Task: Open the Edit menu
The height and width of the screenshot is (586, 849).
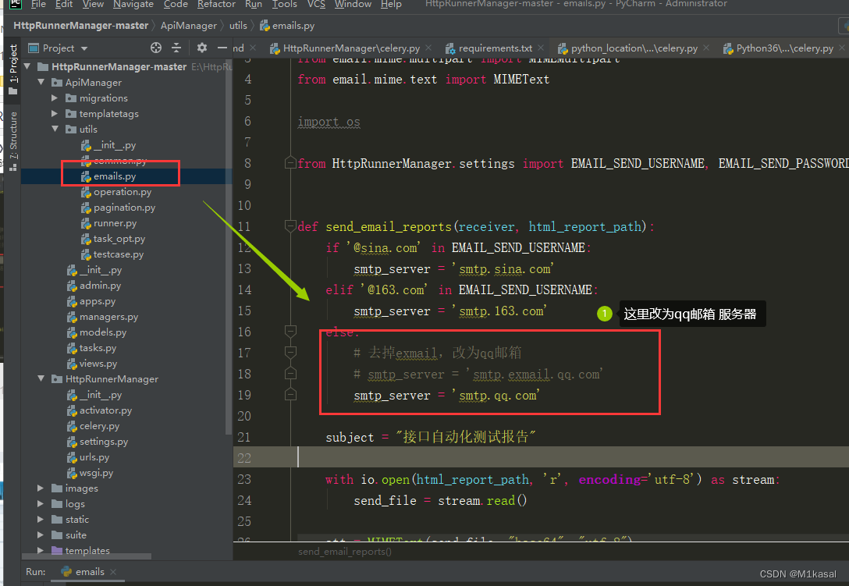Action: tap(64, 5)
